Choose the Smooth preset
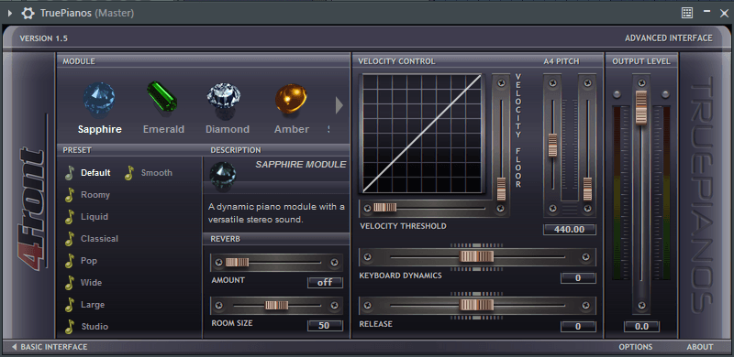Screen dimensions: 734x357 point(157,172)
